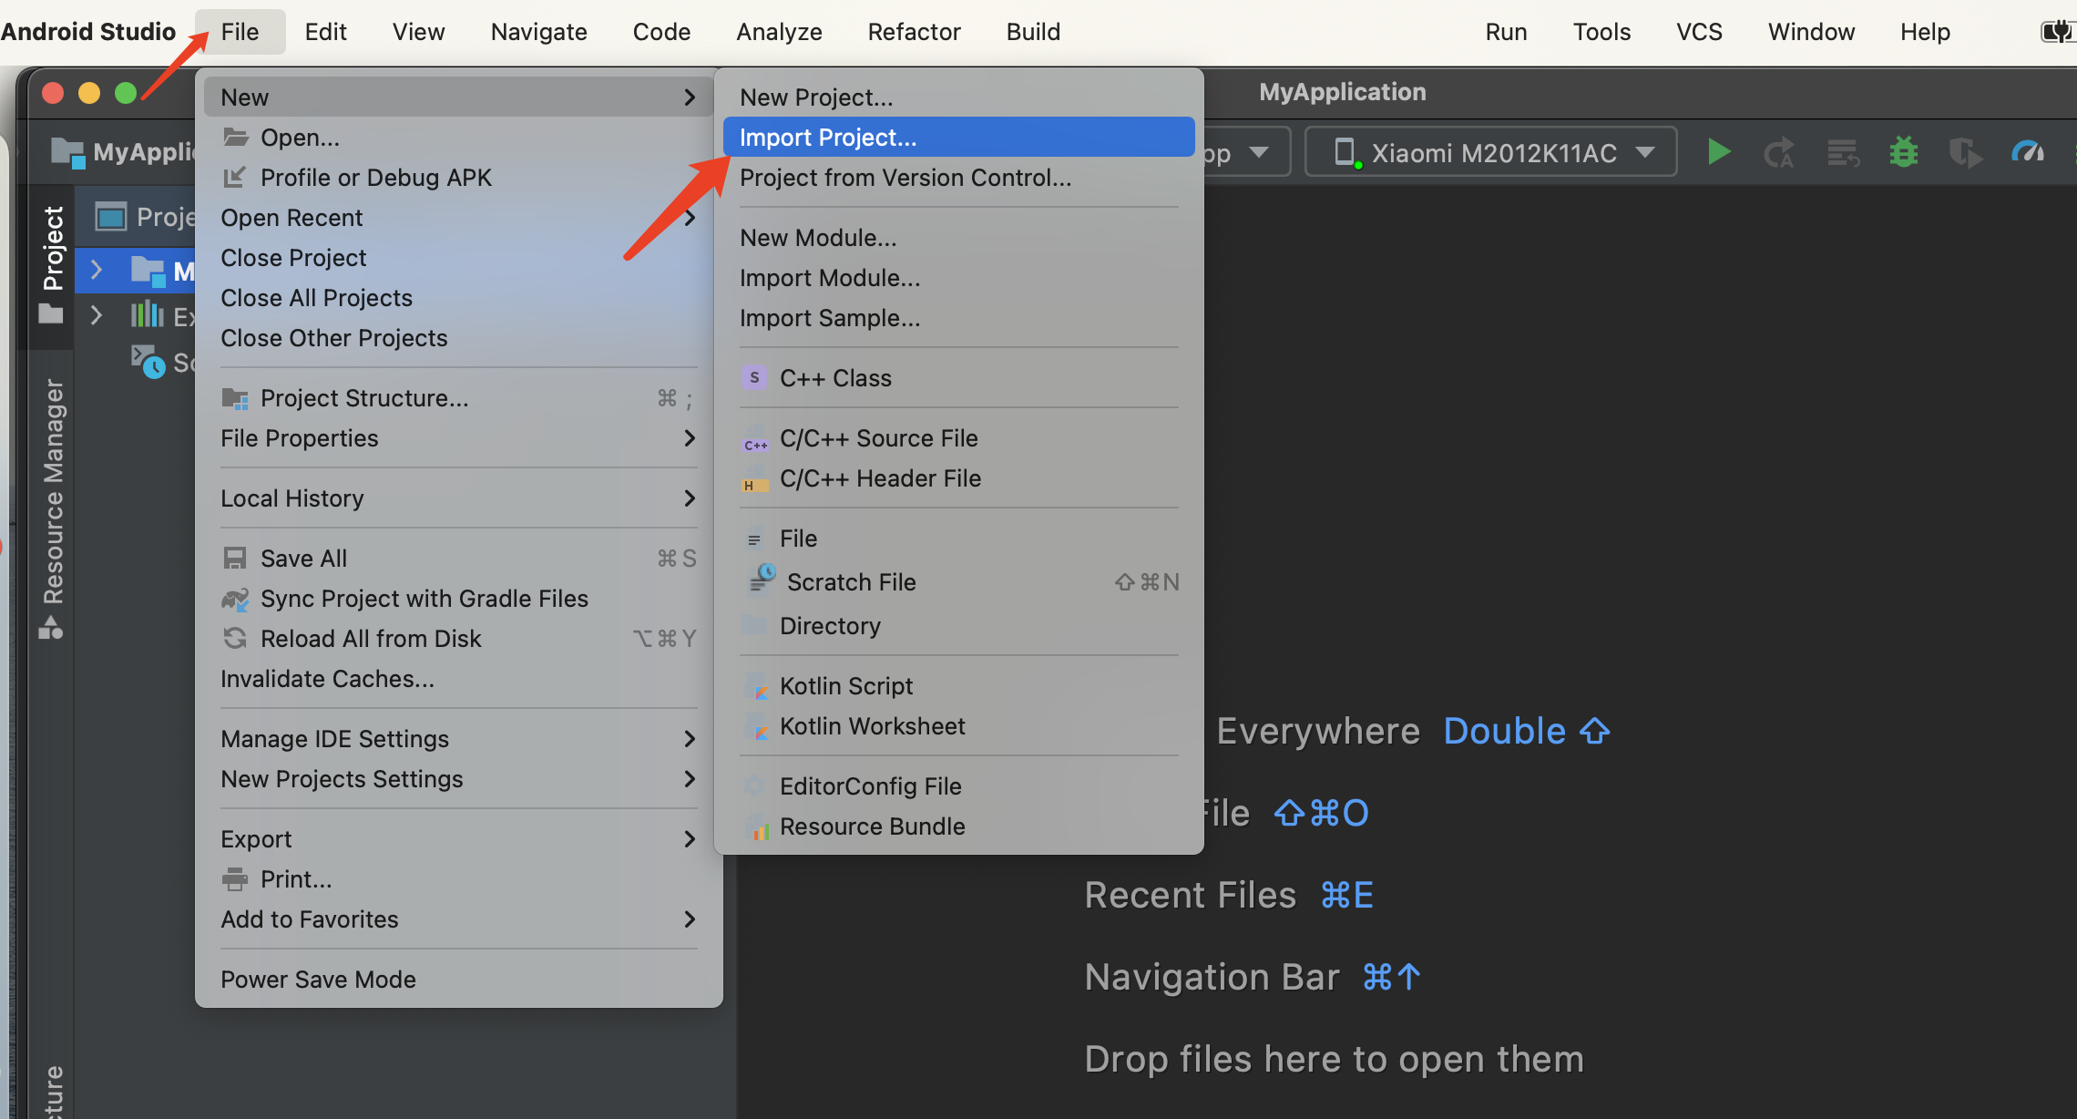Click the plain File icon in submenu

[754, 539]
